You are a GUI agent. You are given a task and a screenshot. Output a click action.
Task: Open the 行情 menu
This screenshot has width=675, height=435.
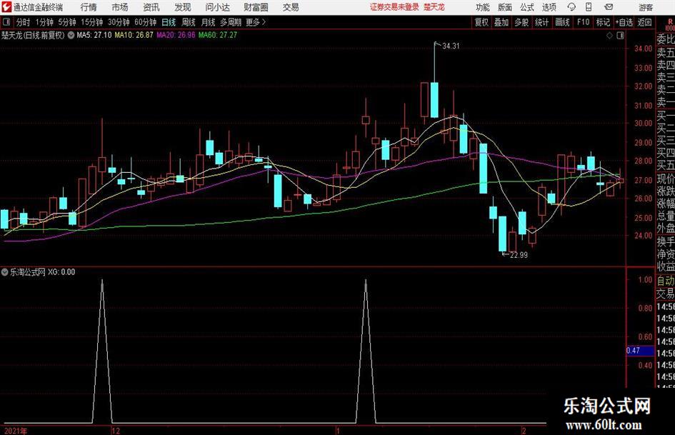tap(89, 7)
